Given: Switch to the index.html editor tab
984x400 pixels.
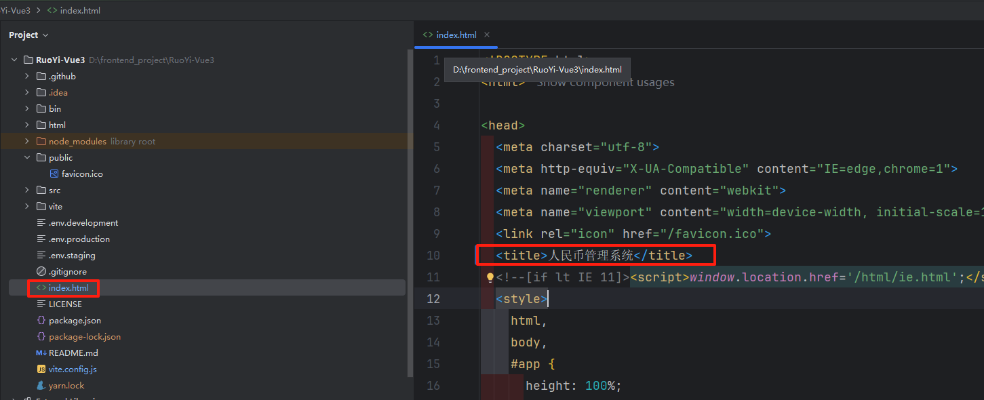Looking at the screenshot, I should point(456,35).
